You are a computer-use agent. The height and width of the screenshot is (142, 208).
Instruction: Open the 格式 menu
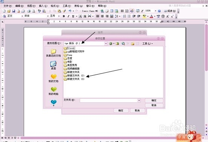[x=55, y=6]
